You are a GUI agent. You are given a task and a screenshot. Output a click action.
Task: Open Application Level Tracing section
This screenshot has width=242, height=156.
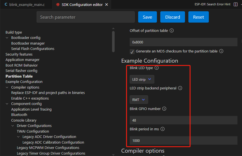[x=31, y=109]
